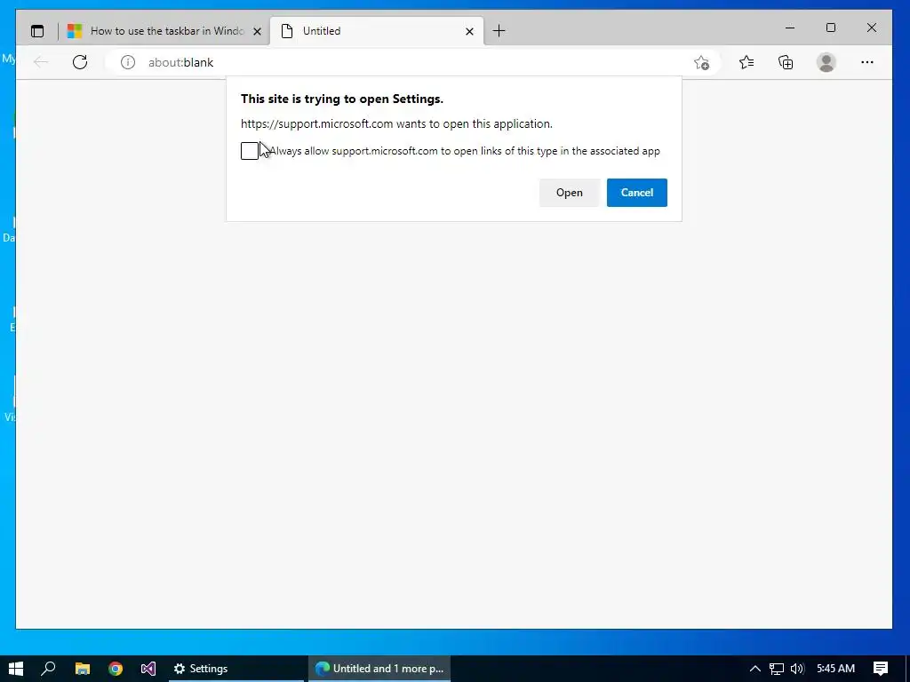Show hidden system tray icons
Viewport: 910px width, 682px height.
(755, 669)
